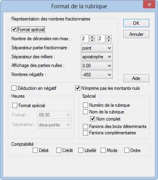
Task: Decrease the minimum decimals spinner value
Action: click(92, 40)
